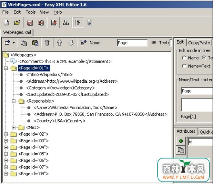Image resolution: width=213 pixels, height=184 pixels.
Task: Click the application icon in title bar
Action: [4, 4]
